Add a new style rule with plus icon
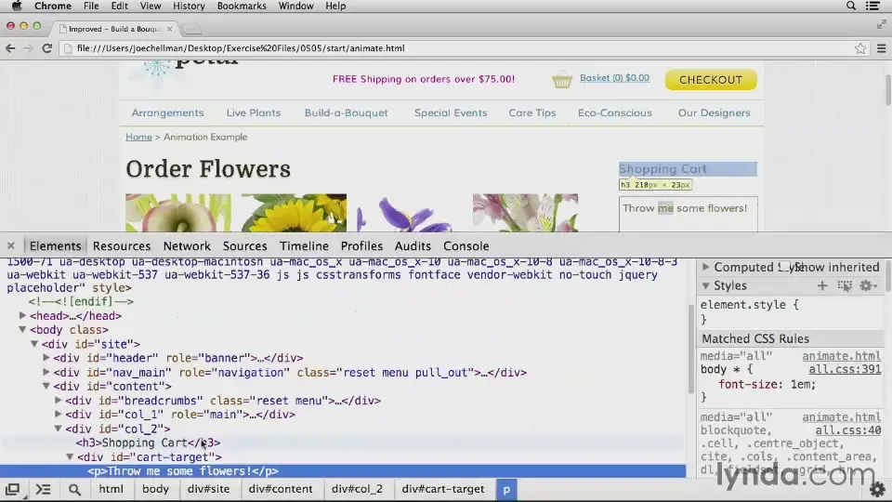Viewport: 892px width, 502px height. [822, 285]
